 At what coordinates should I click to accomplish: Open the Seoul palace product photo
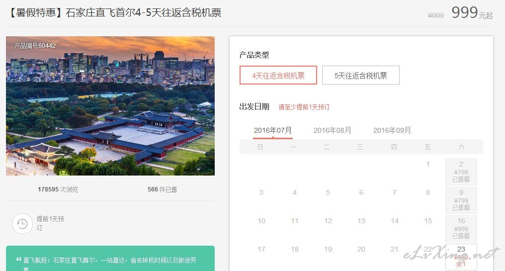click(110, 106)
